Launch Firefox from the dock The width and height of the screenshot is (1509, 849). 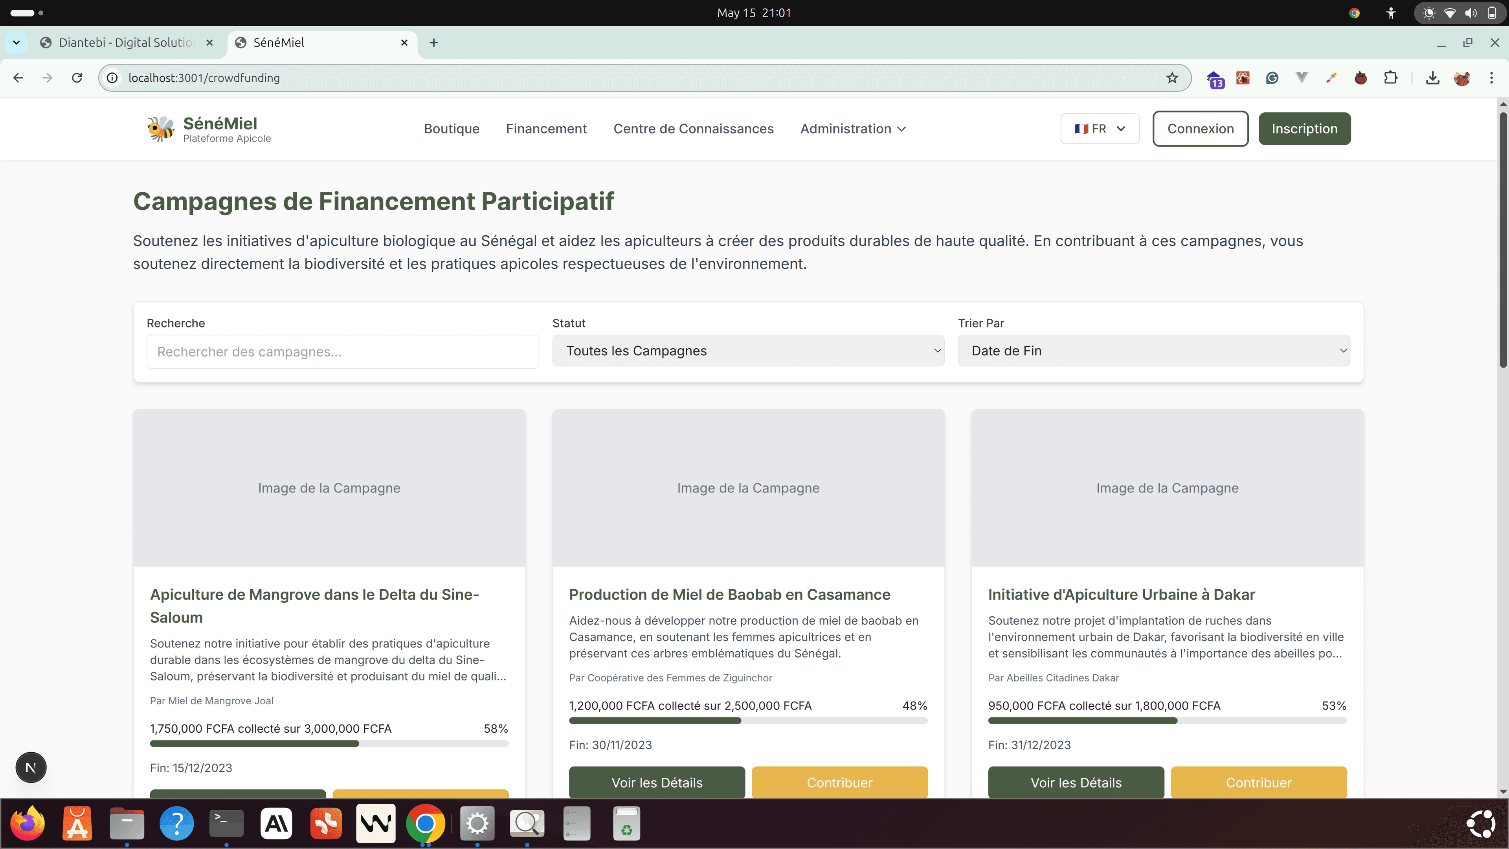(x=27, y=823)
